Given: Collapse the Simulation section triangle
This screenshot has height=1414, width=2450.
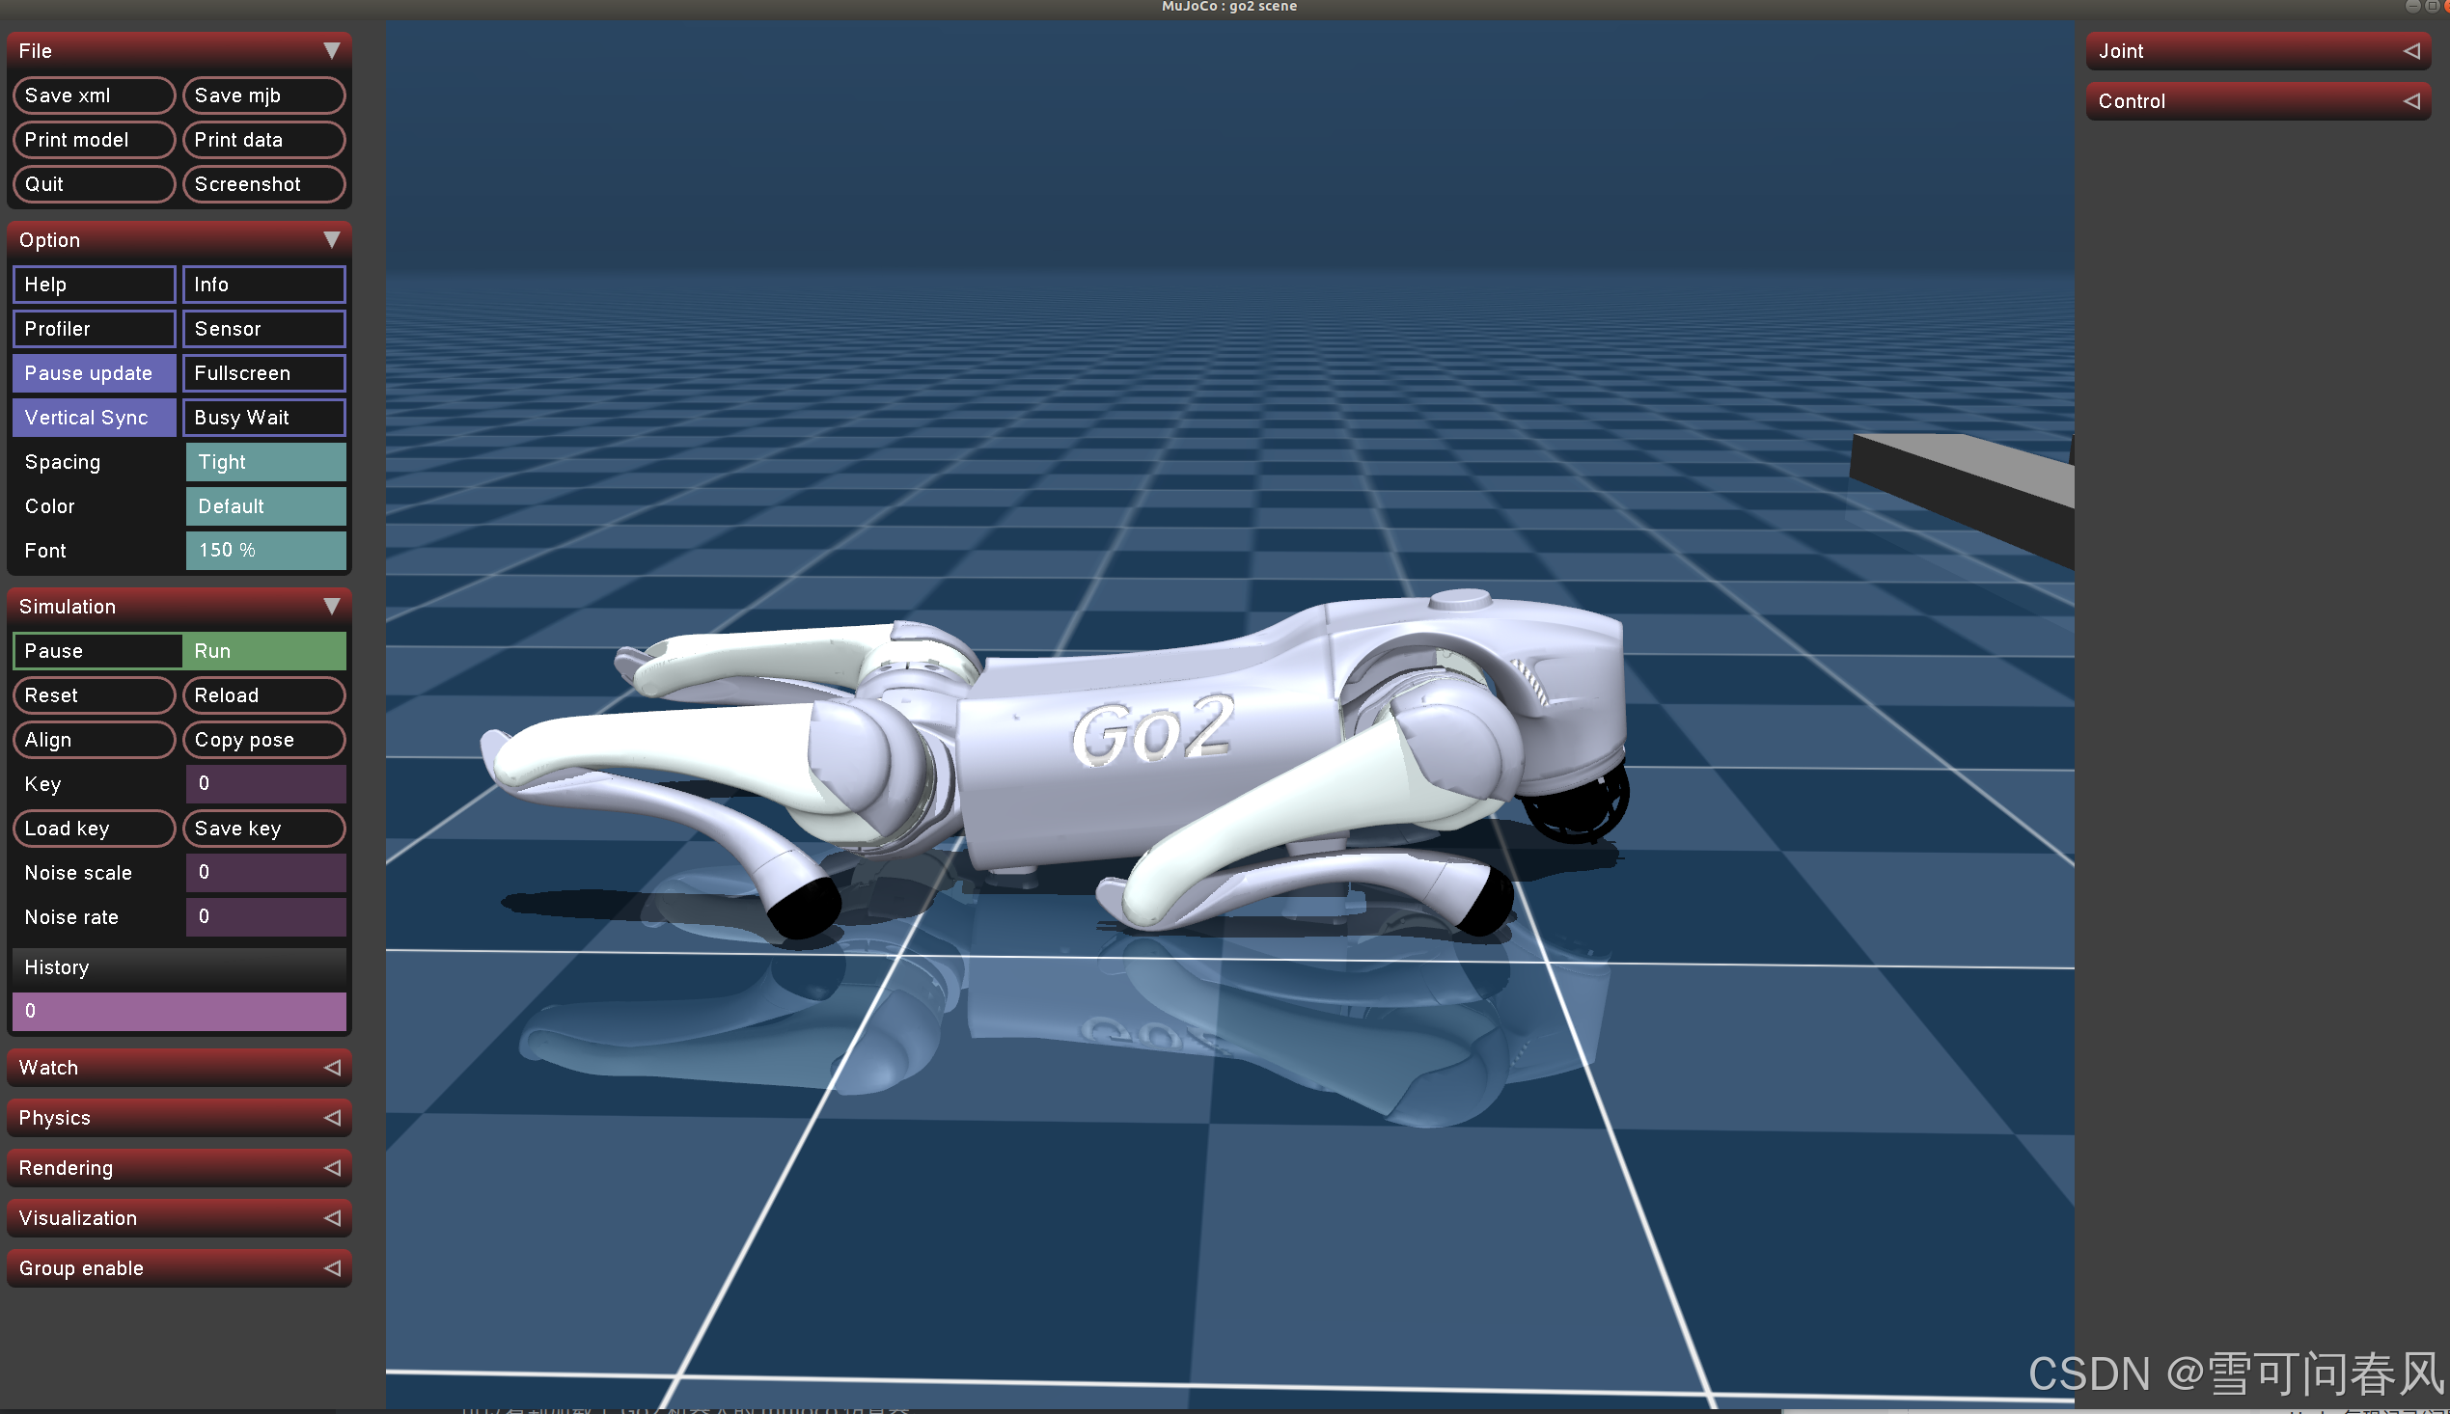Looking at the screenshot, I should point(331,606).
